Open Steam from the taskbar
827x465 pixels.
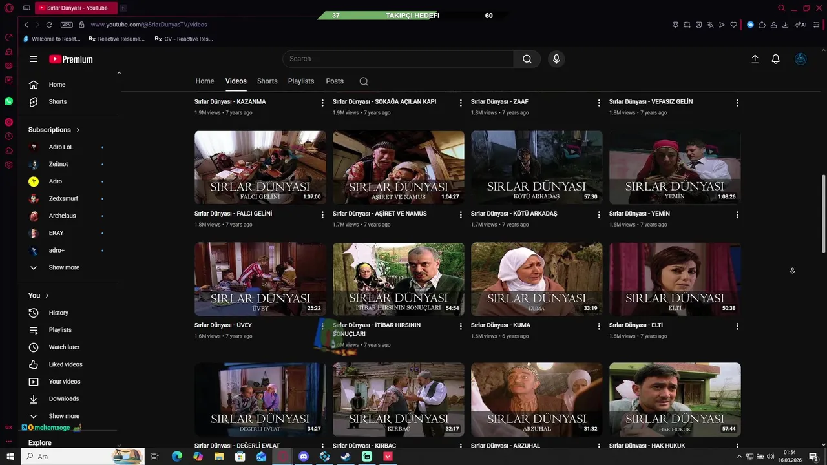346,457
